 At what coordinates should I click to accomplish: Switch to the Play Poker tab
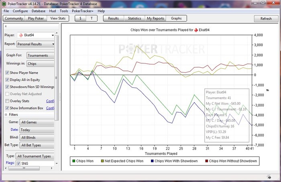(36, 18)
